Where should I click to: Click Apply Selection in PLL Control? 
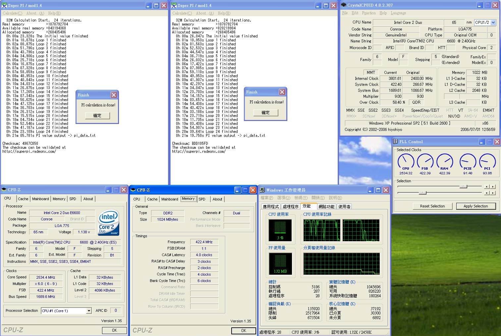pyautogui.click(x=476, y=206)
